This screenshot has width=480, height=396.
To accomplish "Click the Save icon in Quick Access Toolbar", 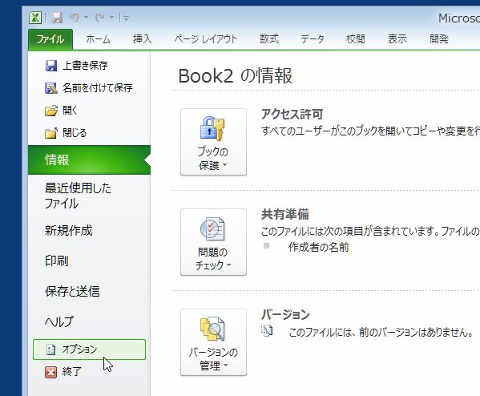I will click(57, 18).
